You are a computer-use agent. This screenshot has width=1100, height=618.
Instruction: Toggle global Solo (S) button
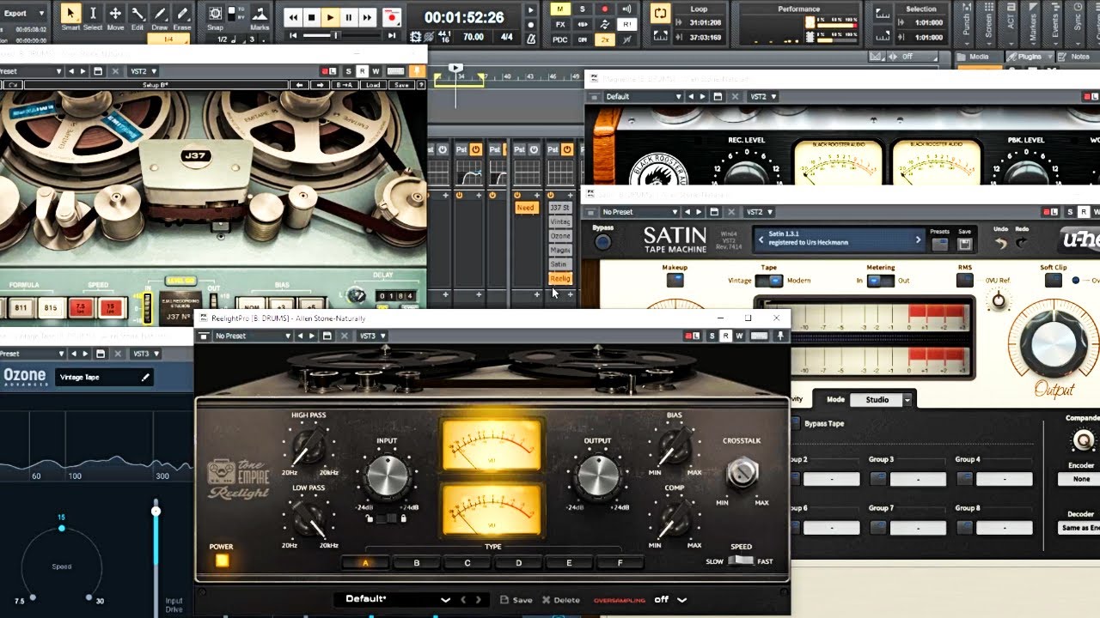click(583, 9)
